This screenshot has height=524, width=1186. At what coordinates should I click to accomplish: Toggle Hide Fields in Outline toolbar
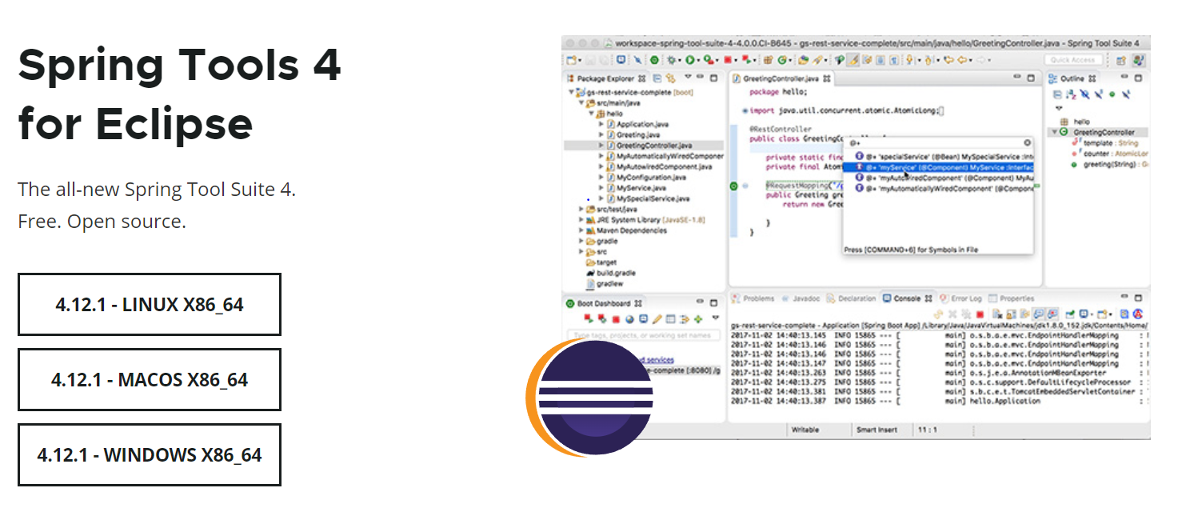tap(1084, 94)
